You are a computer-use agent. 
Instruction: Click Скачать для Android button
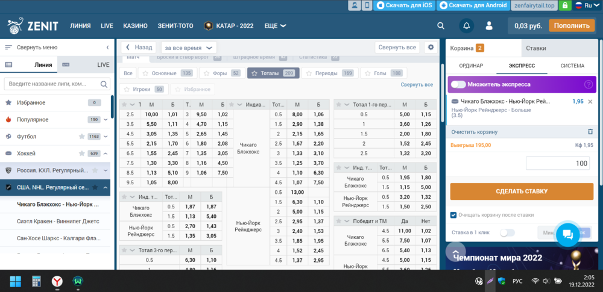(x=473, y=5)
